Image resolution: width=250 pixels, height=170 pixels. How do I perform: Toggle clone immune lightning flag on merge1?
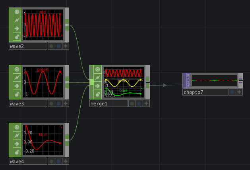click(98, 78)
